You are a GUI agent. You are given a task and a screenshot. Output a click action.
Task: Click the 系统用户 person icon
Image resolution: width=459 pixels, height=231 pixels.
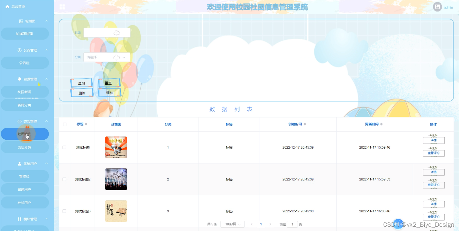[x=19, y=164]
